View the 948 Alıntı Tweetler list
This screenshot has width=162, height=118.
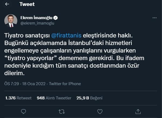click(x=54, y=98)
